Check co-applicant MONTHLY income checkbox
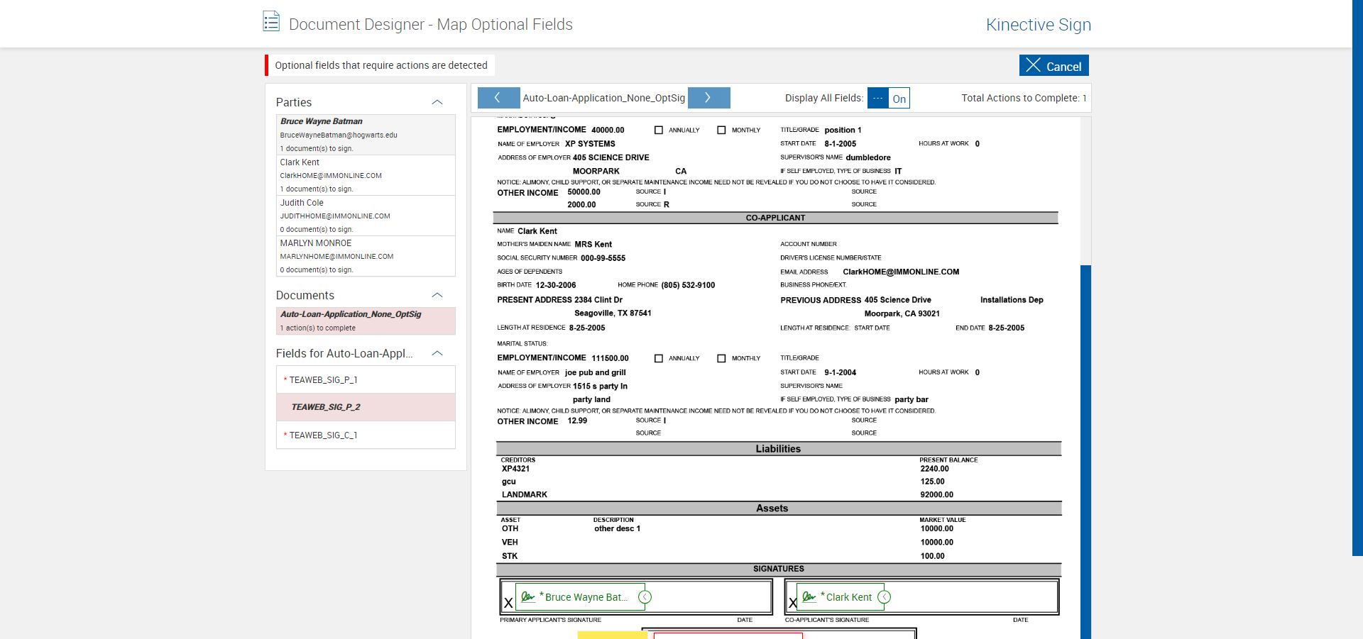1363x639 pixels. pos(721,358)
